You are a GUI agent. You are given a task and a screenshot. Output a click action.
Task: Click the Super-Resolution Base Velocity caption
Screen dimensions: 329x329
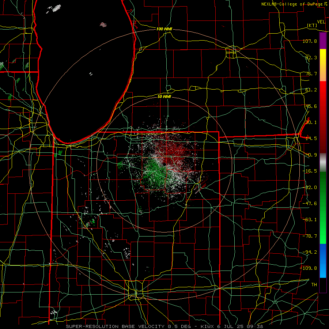164,326
